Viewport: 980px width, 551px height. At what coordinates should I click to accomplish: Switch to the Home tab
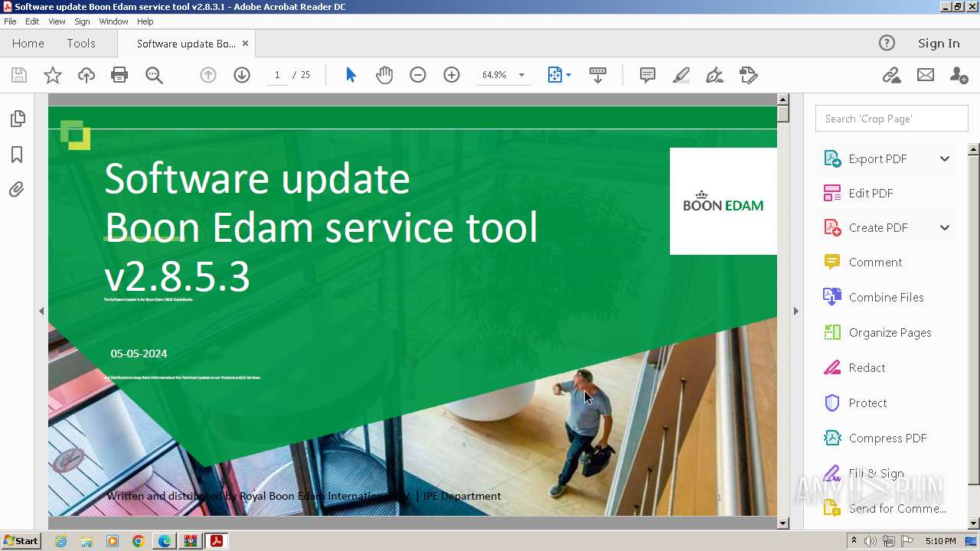(28, 44)
